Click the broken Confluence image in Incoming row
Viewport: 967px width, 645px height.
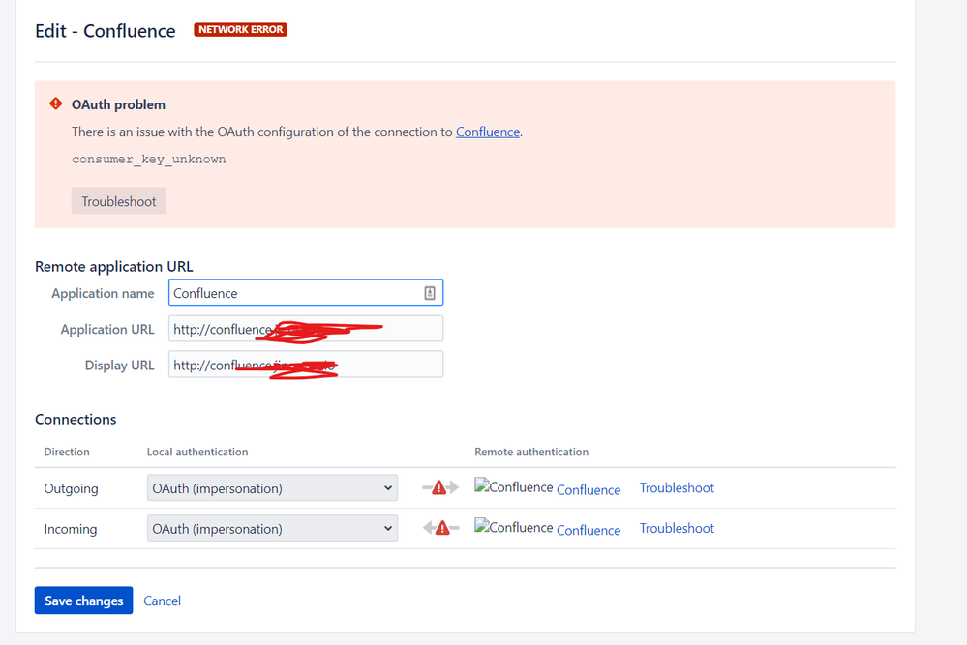pos(514,527)
